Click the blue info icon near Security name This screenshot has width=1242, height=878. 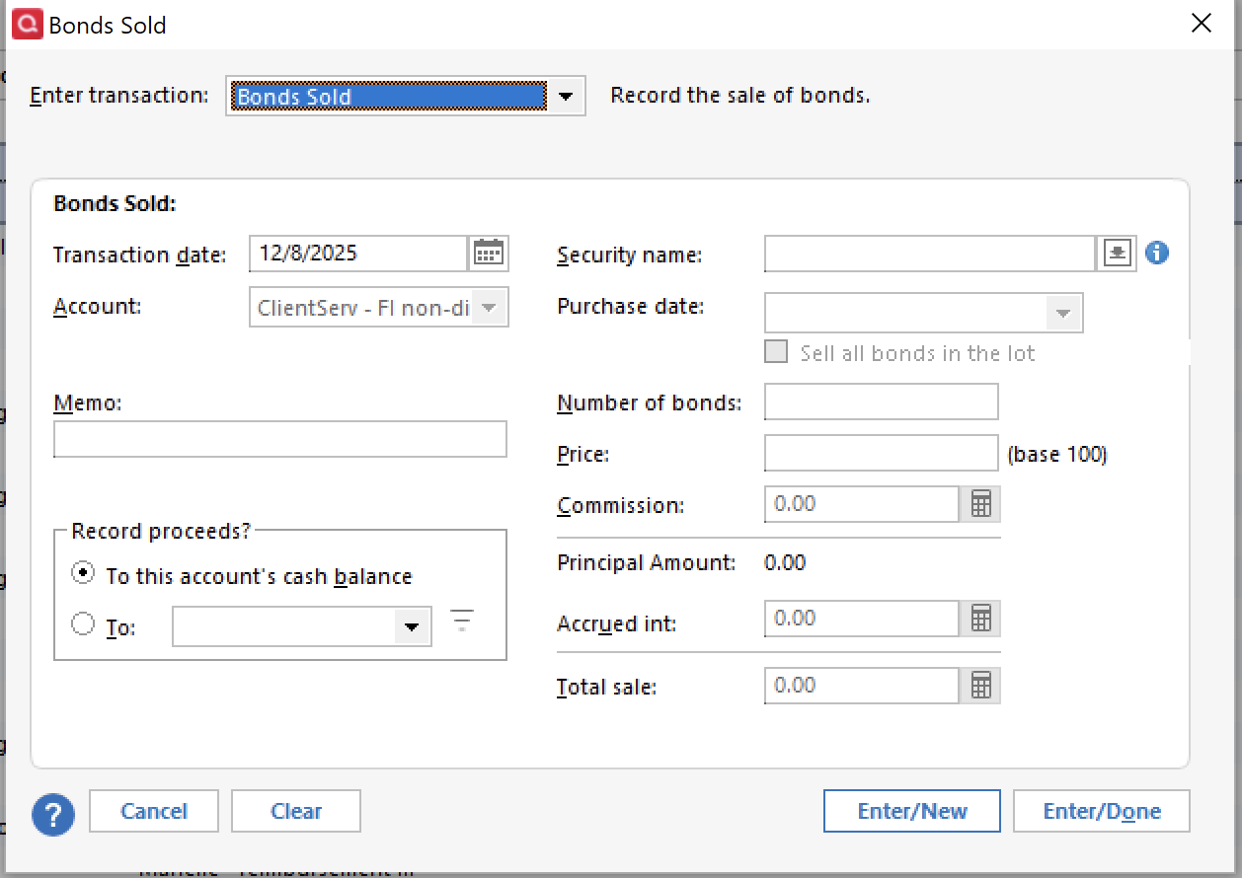click(1157, 253)
